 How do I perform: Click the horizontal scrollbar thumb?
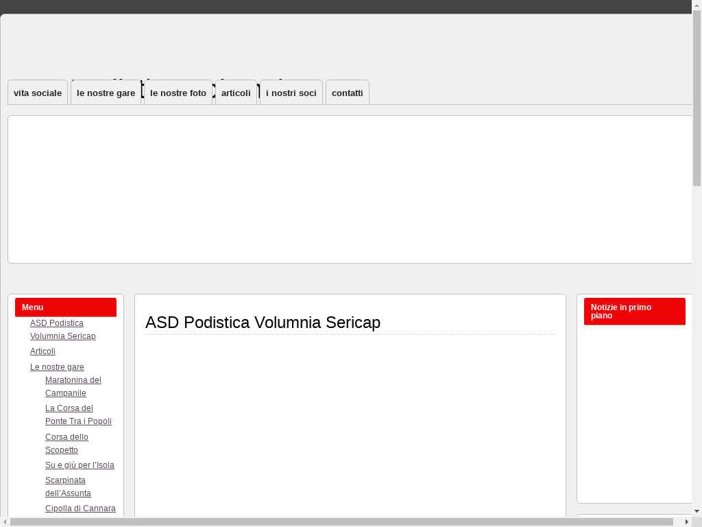tap(341, 522)
